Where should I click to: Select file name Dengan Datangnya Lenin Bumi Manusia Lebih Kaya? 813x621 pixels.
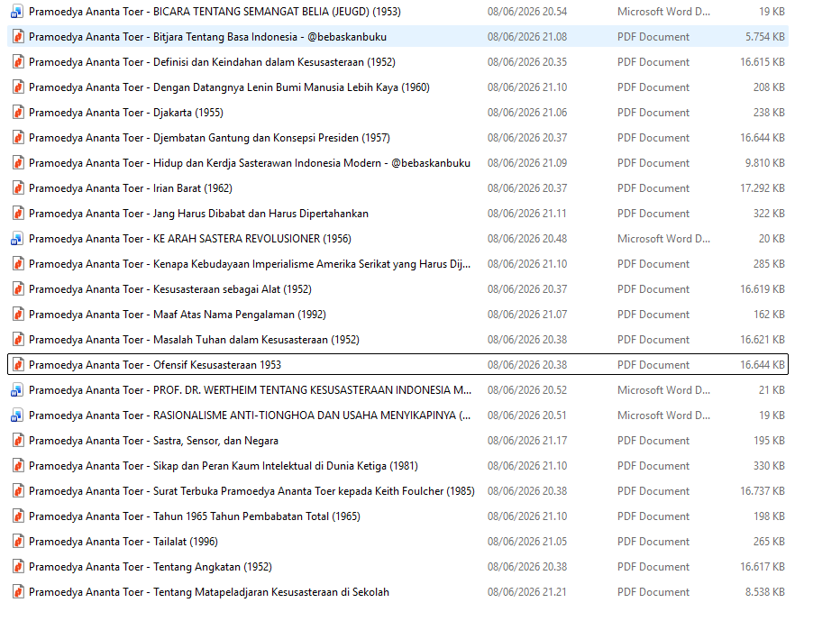tap(229, 87)
